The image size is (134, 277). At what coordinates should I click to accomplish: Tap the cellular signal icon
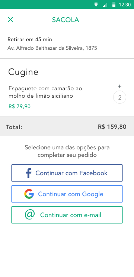click(105, 4)
